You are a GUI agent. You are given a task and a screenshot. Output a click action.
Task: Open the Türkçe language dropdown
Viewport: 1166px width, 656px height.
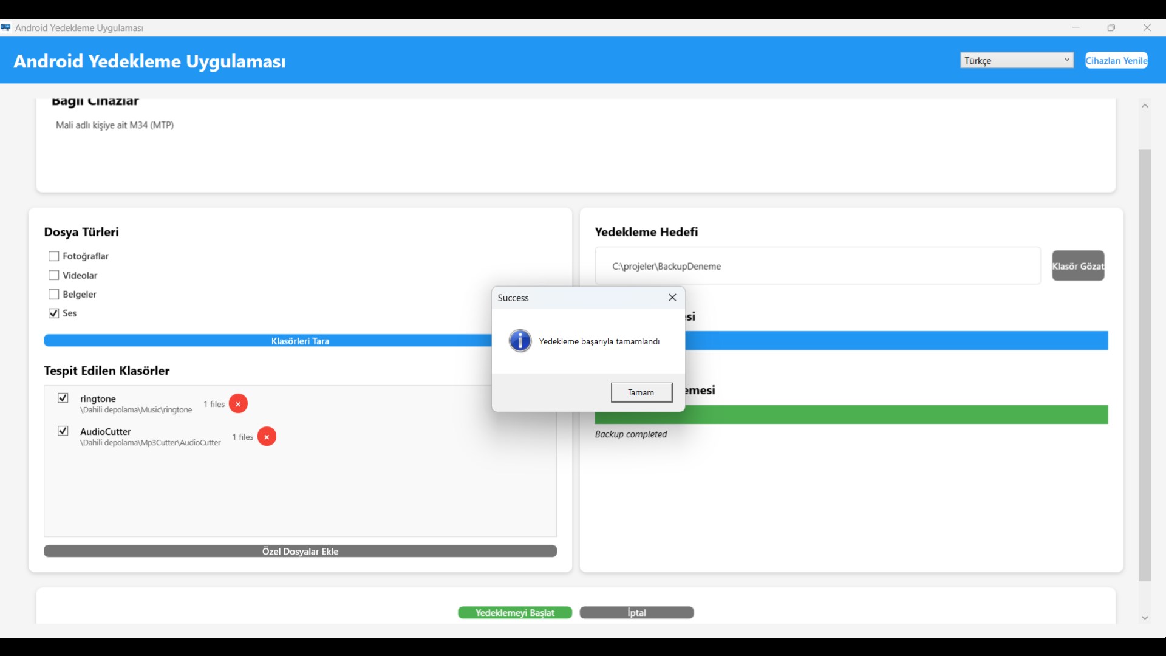tap(1017, 60)
